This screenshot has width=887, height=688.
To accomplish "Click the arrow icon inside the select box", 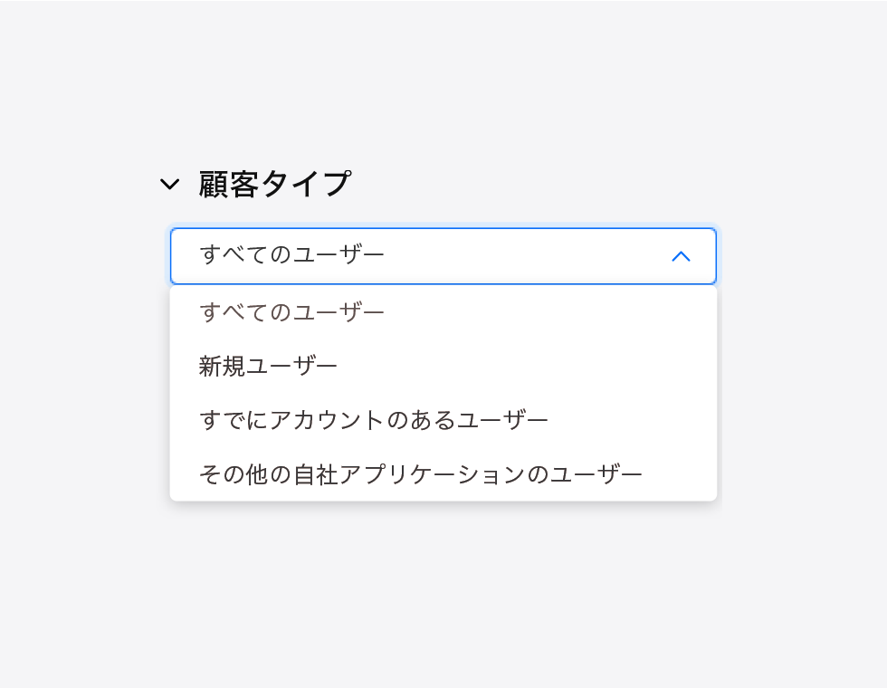I will click(681, 256).
